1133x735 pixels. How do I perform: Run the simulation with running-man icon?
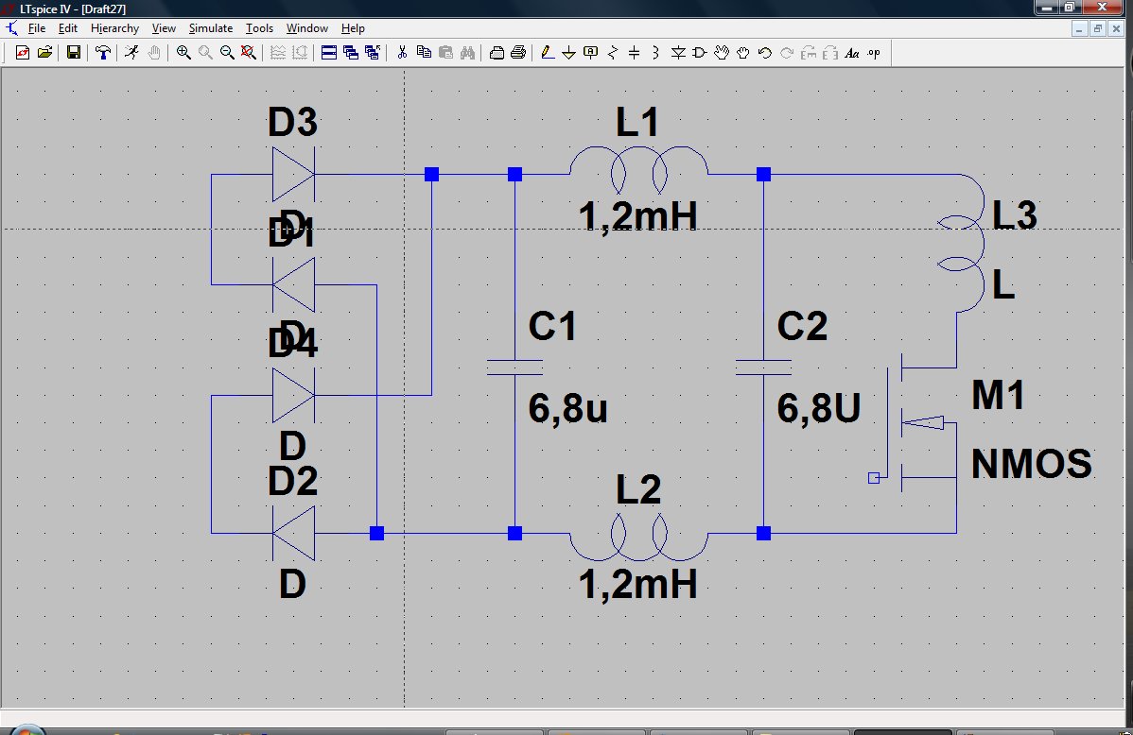[x=131, y=53]
